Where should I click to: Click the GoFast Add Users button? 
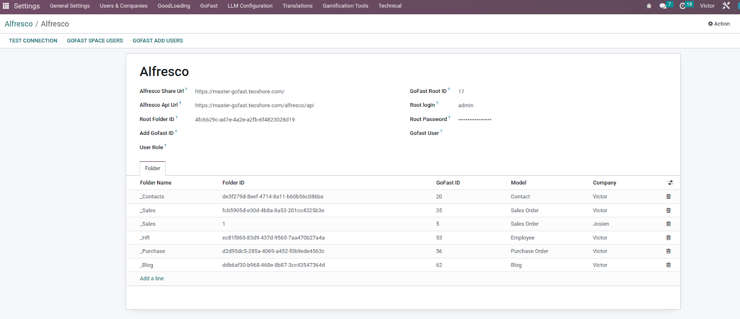pos(158,41)
